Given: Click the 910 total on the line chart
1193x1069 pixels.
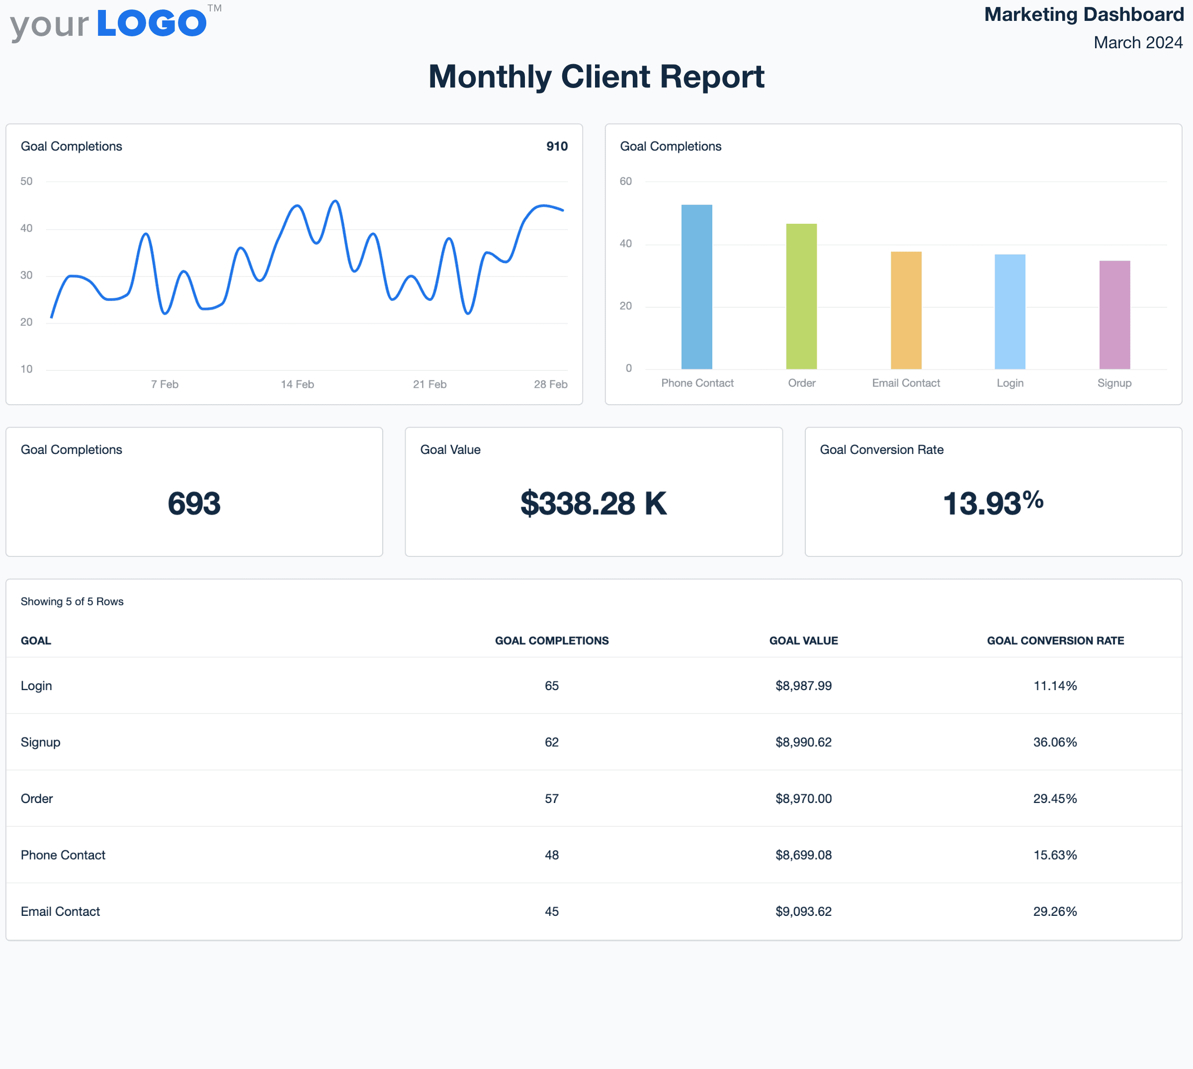Looking at the screenshot, I should [557, 146].
